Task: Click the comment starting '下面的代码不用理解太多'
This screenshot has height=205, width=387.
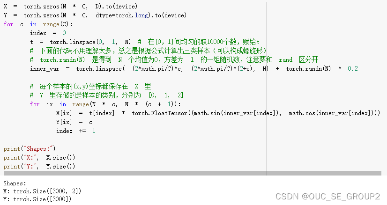Action: click(x=149, y=51)
